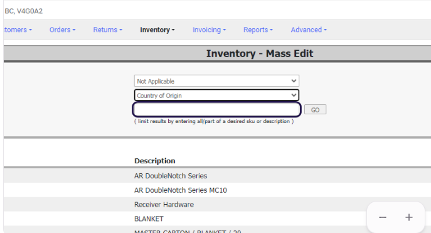Click the GO button
Screen dimensions: 431x233
(315, 109)
